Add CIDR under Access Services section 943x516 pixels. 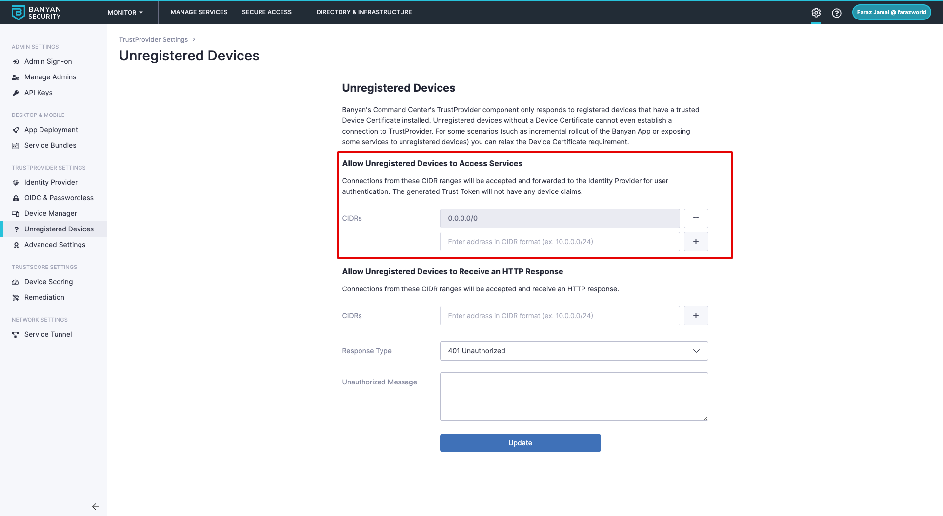(x=696, y=242)
